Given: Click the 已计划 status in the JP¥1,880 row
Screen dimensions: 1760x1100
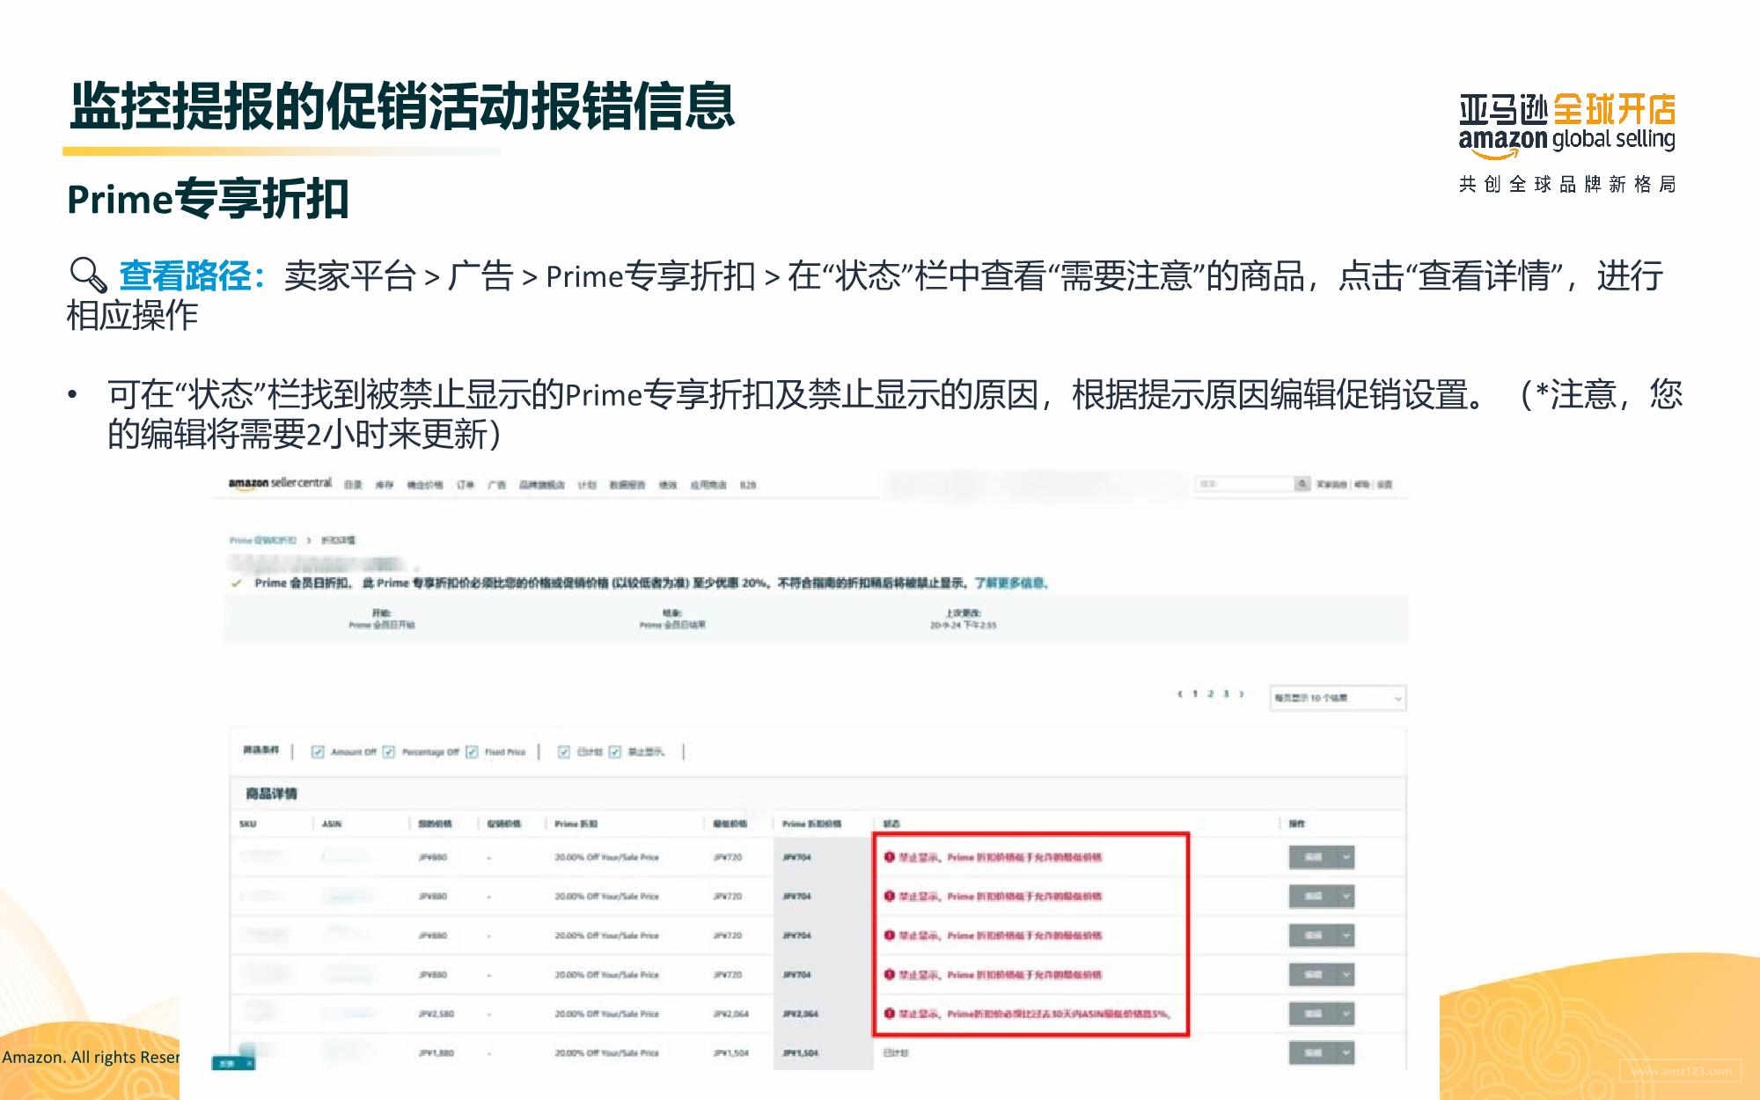Looking at the screenshot, I should tap(896, 1052).
